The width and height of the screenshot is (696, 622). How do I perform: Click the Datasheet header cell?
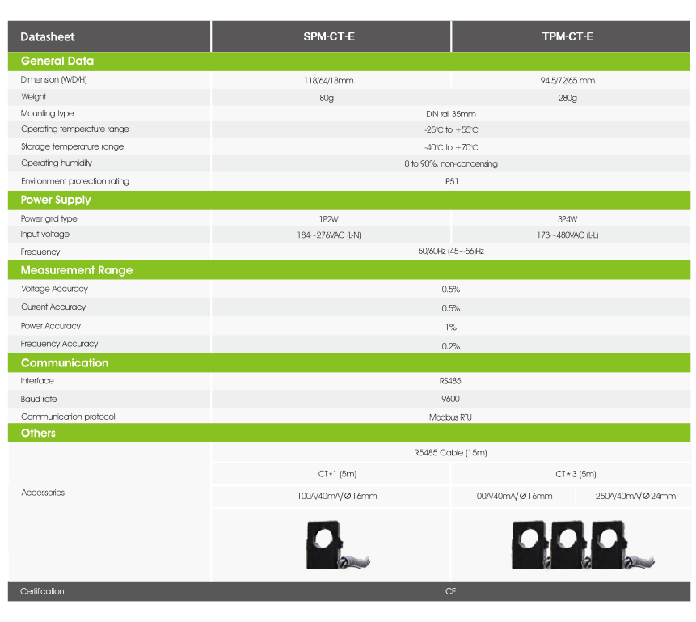(109, 36)
